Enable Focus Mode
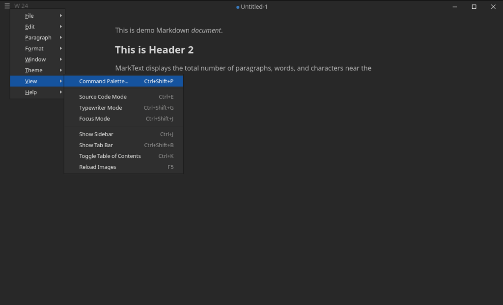Image resolution: width=503 pixels, height=305 pixels. click(95, 119)
